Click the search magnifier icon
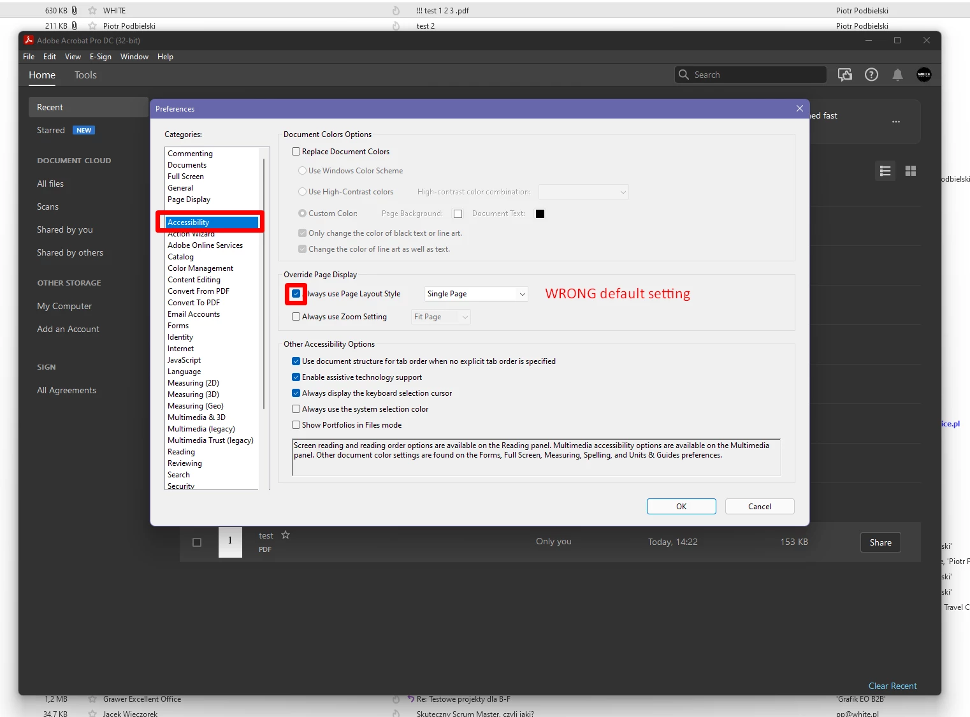The image size is (970, 717). [x=683, y=75]
